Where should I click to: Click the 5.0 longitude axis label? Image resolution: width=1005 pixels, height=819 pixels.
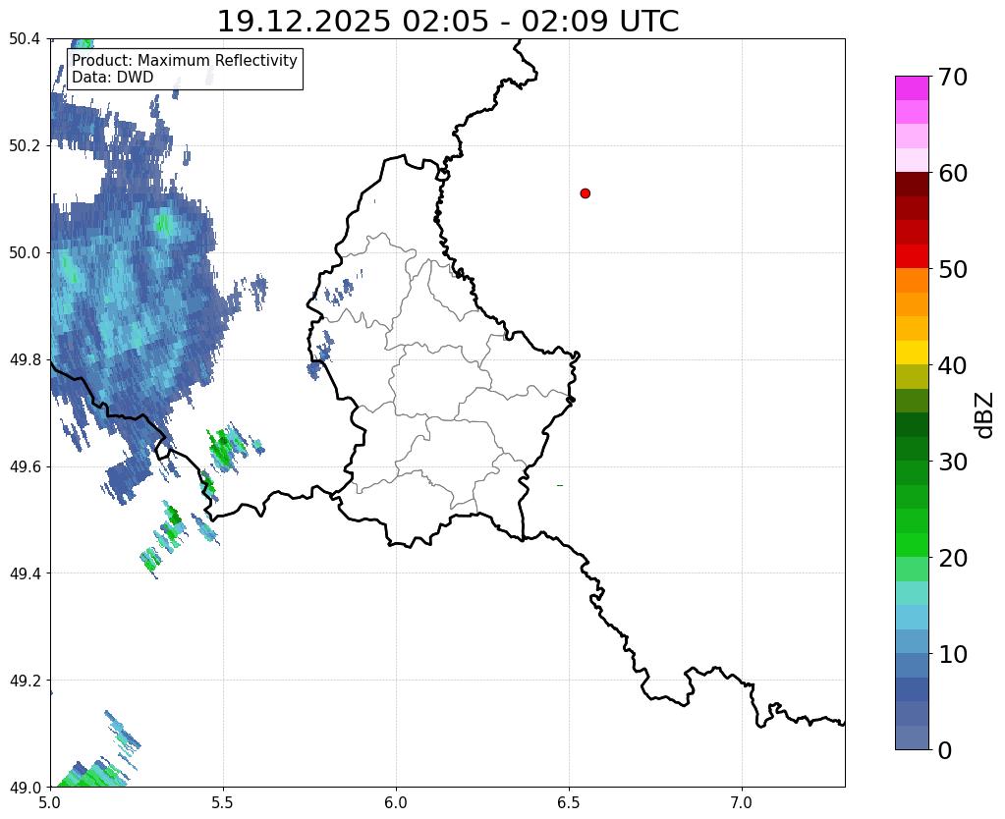pyautogui.click(x=50, y=803)
